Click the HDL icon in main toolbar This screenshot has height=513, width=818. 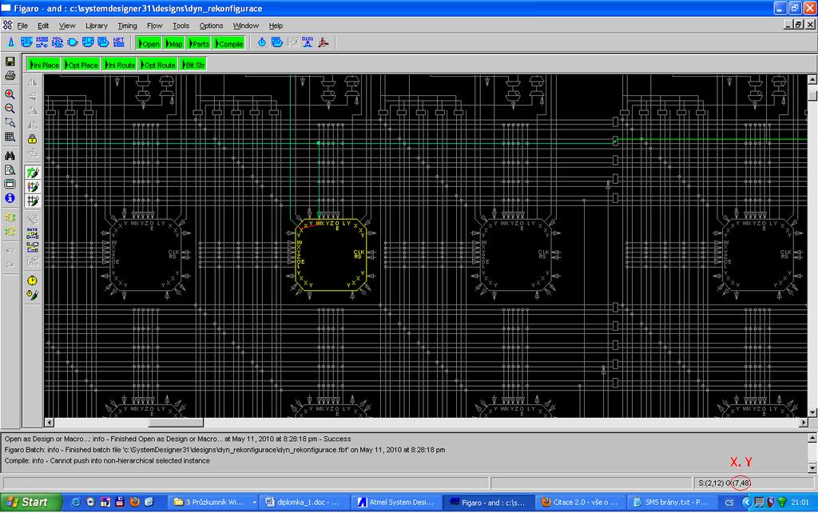(x=26, y=42)
